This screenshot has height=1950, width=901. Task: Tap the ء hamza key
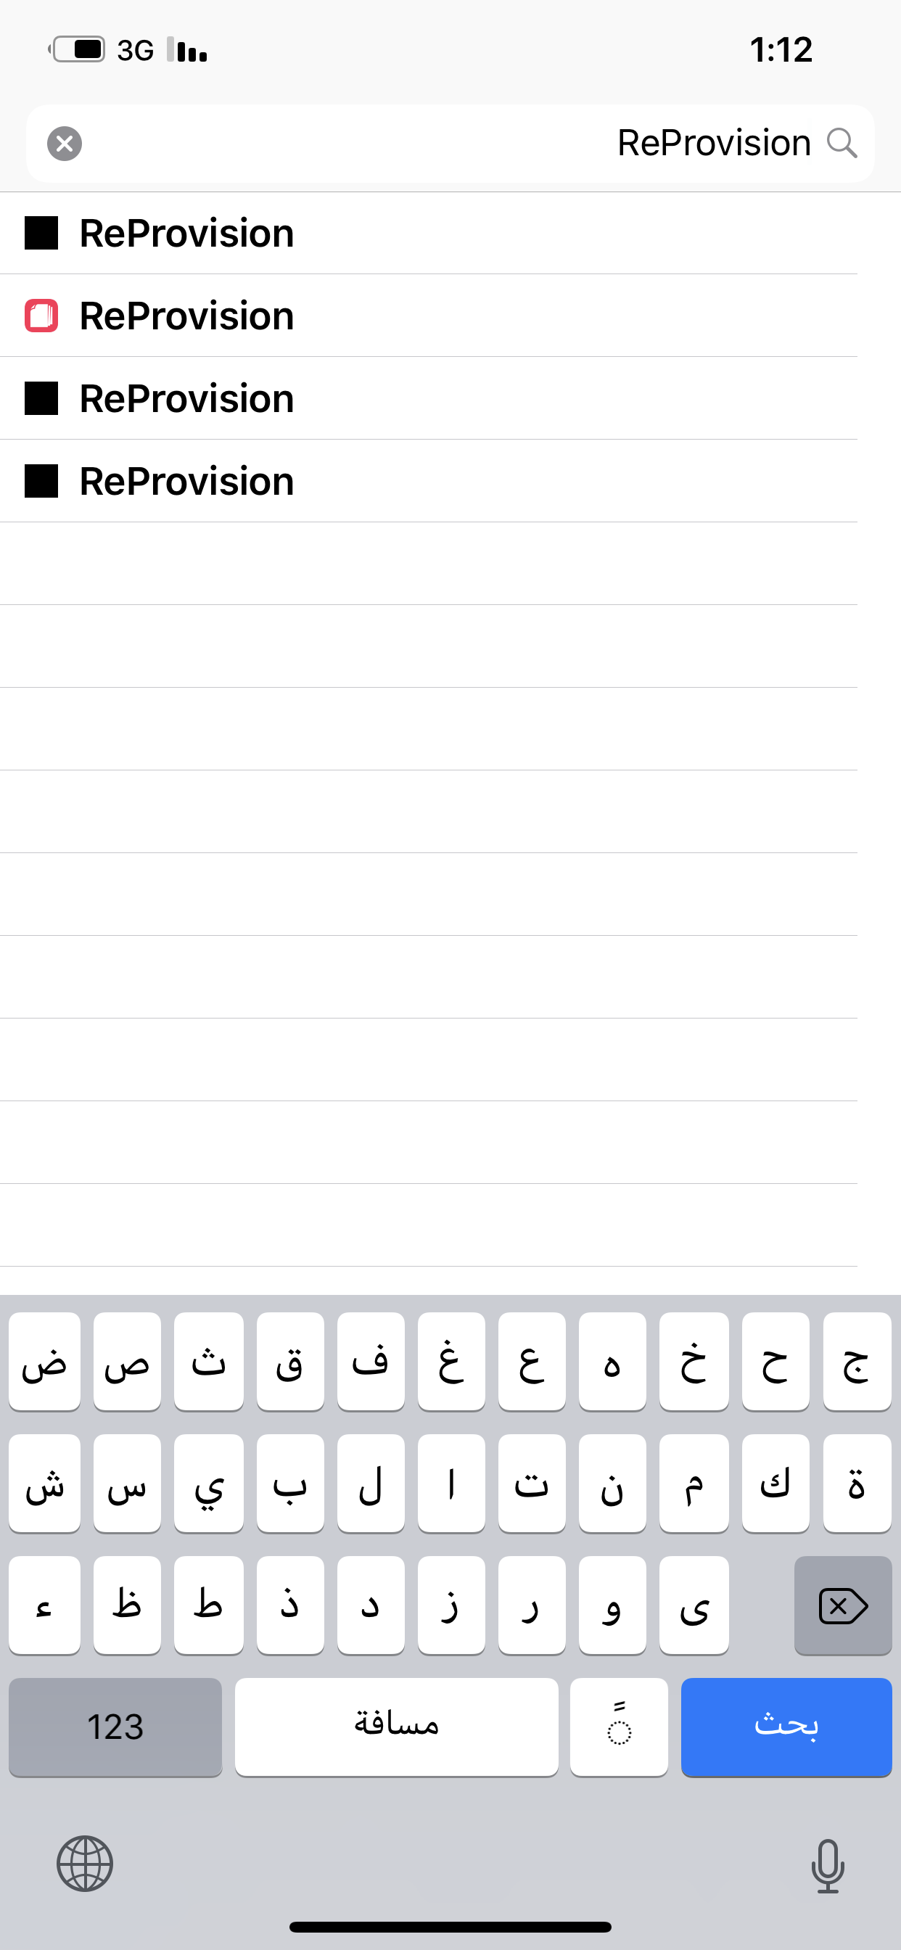[x=45, y=1605]
